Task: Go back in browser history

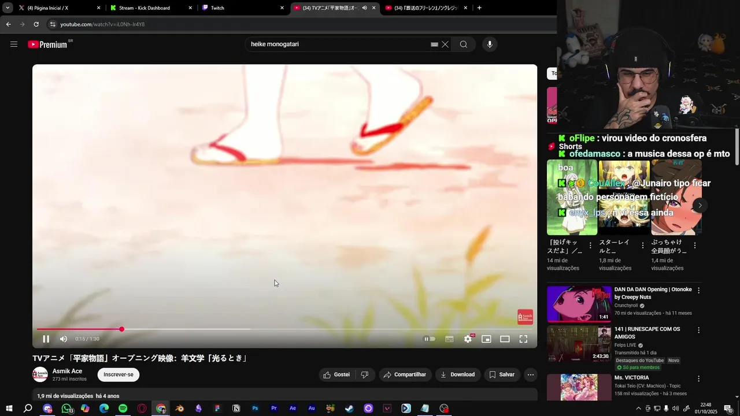Action: point(8,24)
